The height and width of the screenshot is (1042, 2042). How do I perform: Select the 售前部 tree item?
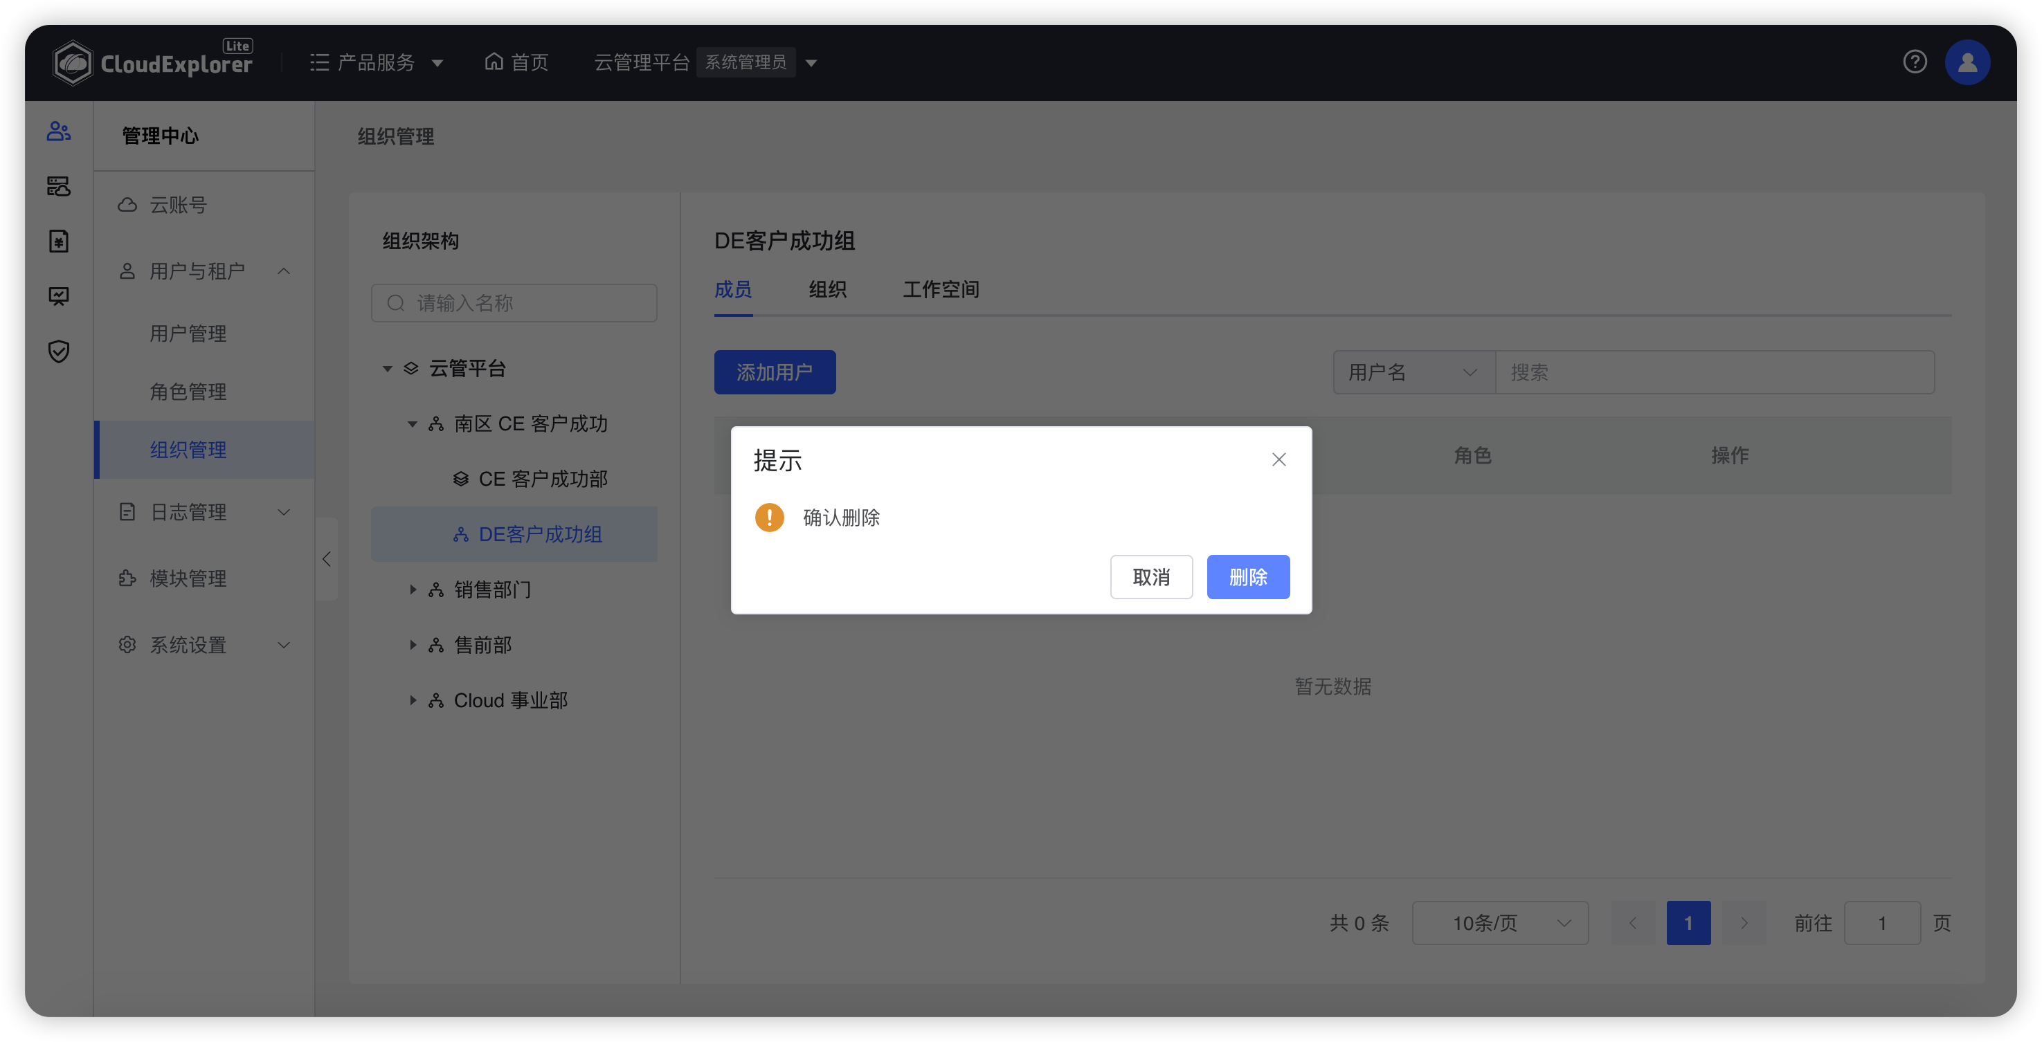514,644
